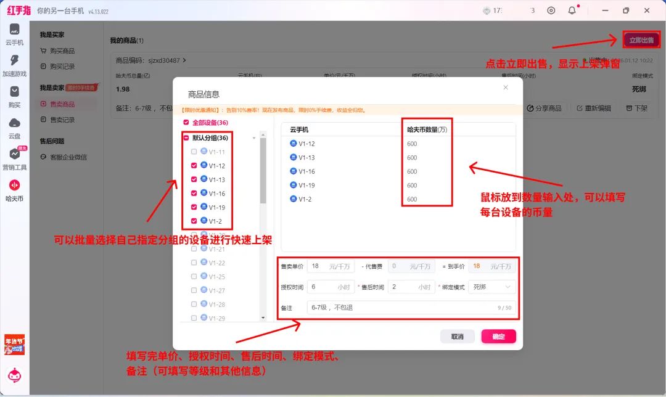Uncheck the V1-2 device checkbox
This screenshot has height=397, width=666.
point(194,221)
